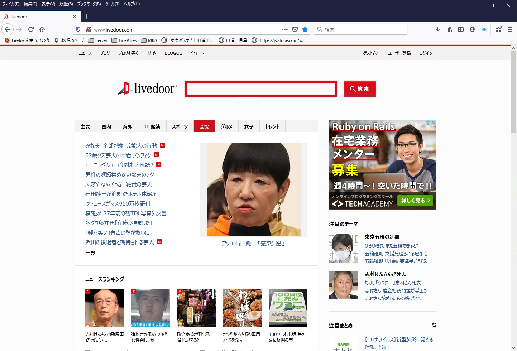Open the Library bookshelf icon
The width and height of the screenshot is (517, 351).
(449, 29)
